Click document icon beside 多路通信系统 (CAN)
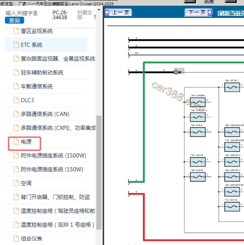Screen dimensions: 244x245 pyautogui.click(x=16, y=114)
